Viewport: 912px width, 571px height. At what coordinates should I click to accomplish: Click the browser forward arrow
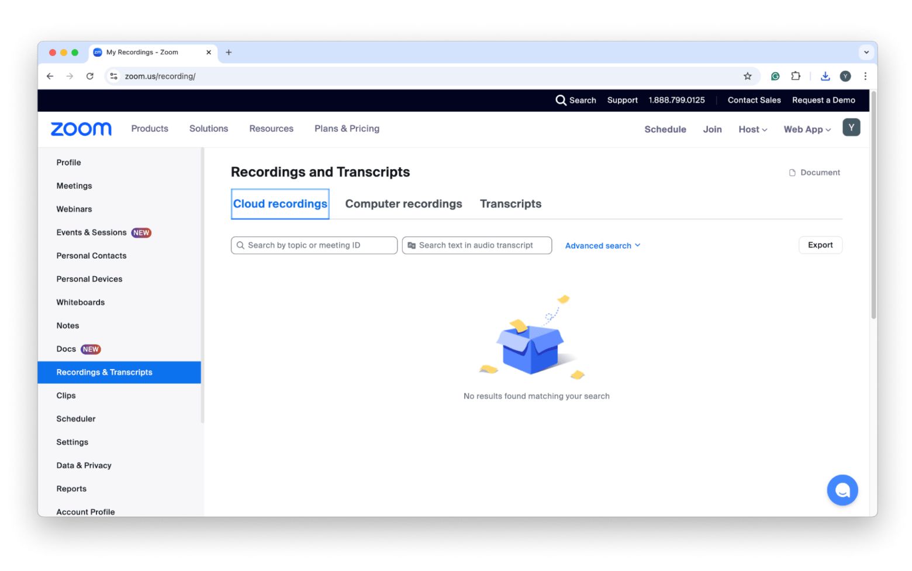point(70,76)
